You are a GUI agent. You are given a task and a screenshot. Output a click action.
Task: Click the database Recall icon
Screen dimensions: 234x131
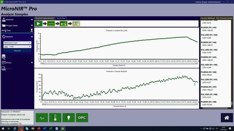[4, 57]
